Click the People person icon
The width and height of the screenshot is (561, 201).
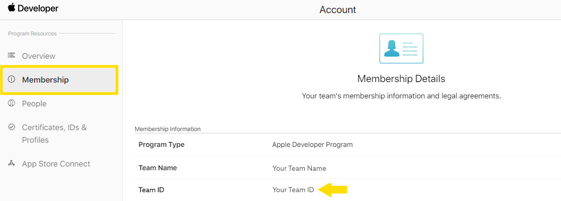[12, 103]
